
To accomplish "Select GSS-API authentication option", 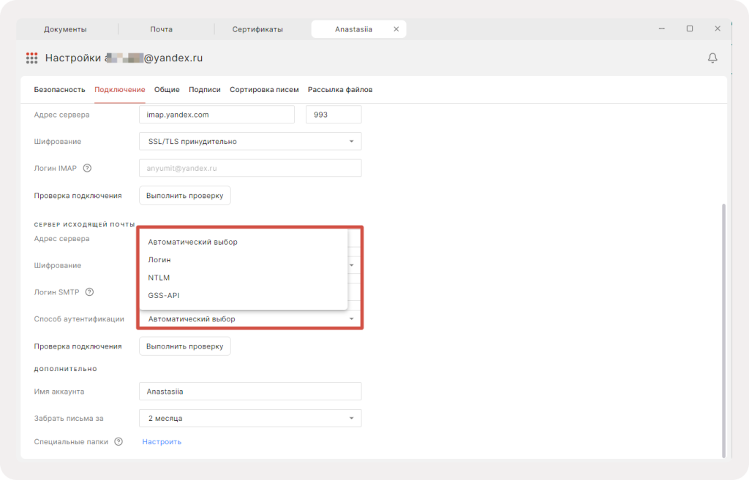I will pos(244,295).
